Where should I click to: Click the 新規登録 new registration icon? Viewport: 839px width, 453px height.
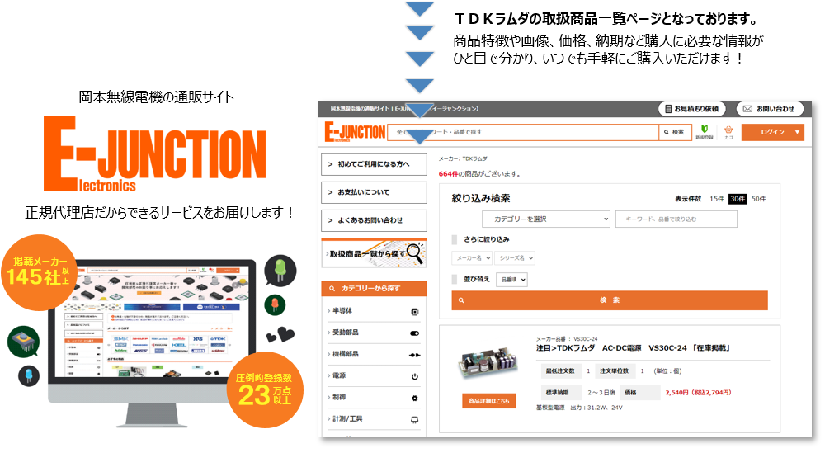click(x=705, y=132)
